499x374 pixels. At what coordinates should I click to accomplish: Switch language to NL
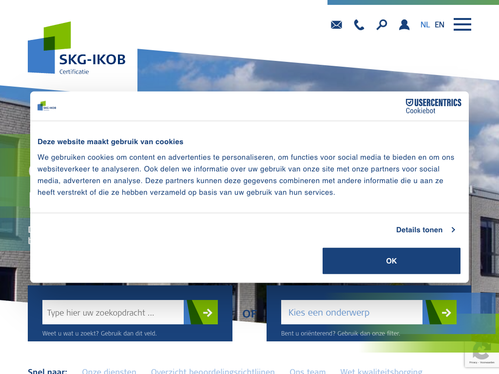(425, 25)
